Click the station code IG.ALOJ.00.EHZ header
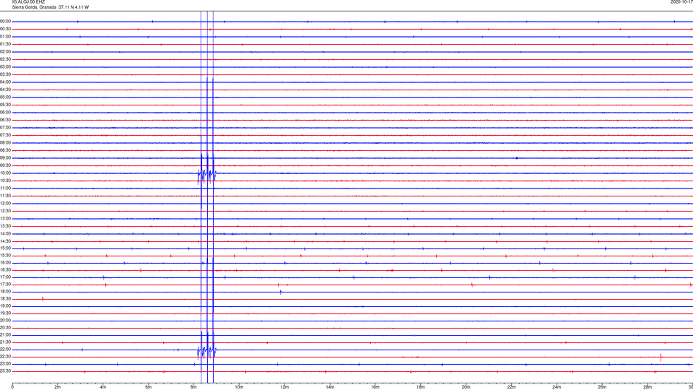Image resolution: width=693 pixels, height=390 pixels. point(28,1)
